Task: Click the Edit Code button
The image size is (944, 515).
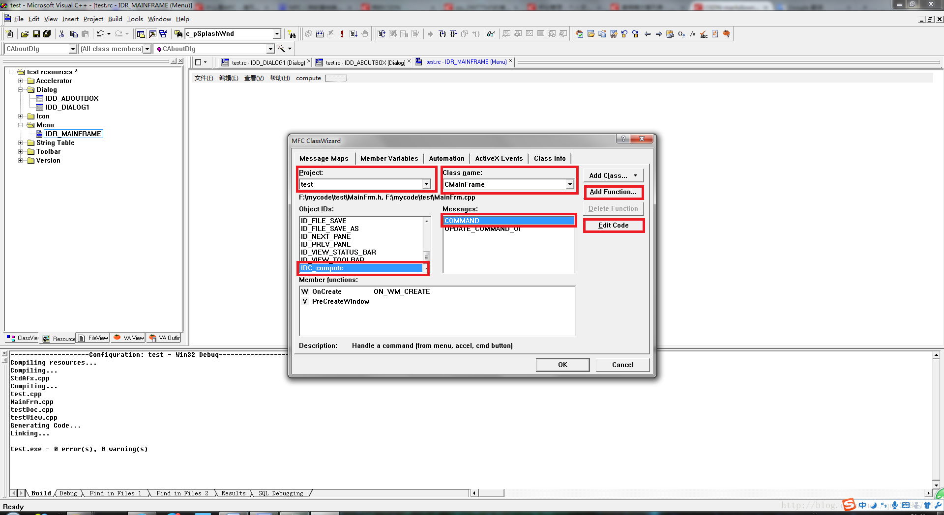Action: [613, 226]
